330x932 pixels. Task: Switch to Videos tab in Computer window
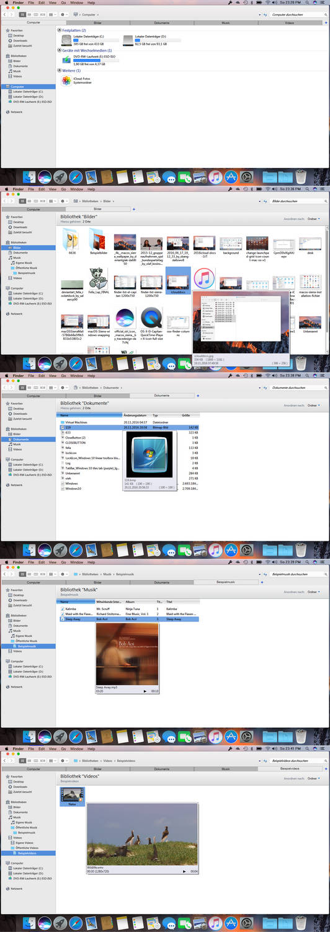[x=289, y=22]
